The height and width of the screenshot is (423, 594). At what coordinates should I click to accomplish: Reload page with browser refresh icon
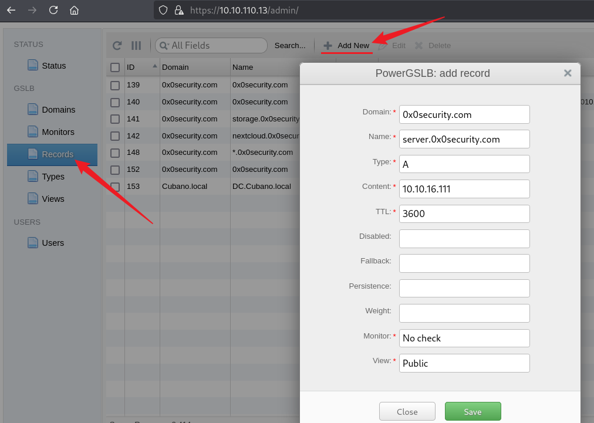tap(53, 10)
